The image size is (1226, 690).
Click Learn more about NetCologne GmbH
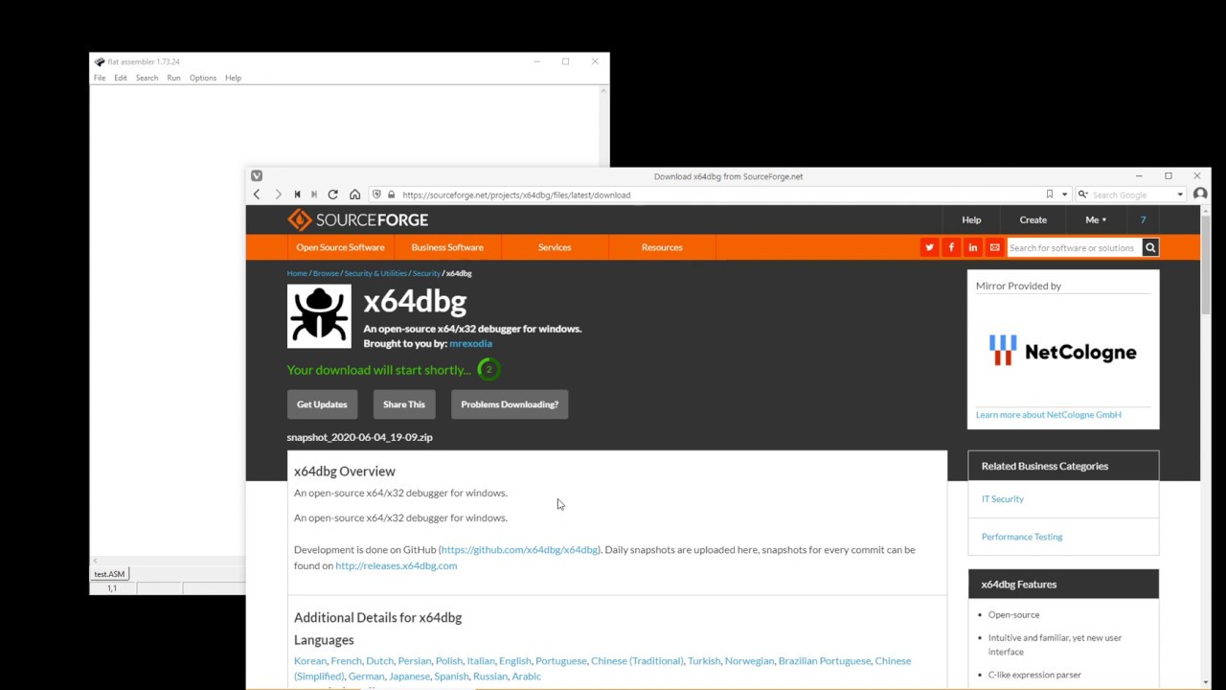pos(1048,415)
